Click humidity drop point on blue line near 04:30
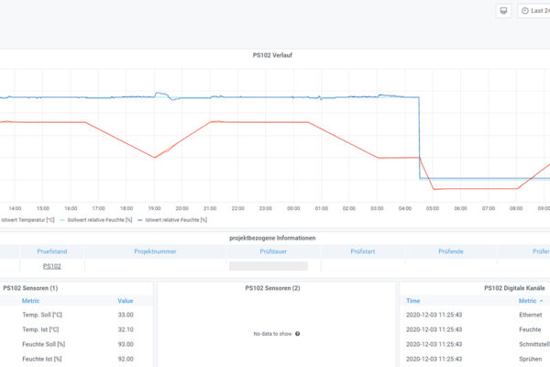This screenshot has width=550, height=367. point(419,137)
